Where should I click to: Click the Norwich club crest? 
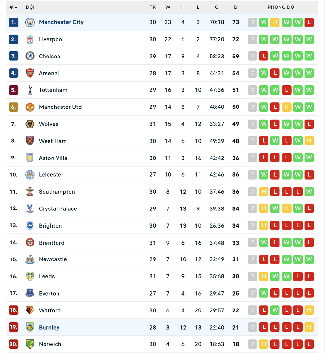(x=30, y=344)
